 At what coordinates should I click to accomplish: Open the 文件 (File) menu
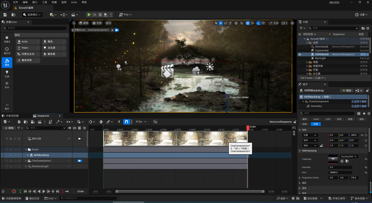(x=16, y=2)
